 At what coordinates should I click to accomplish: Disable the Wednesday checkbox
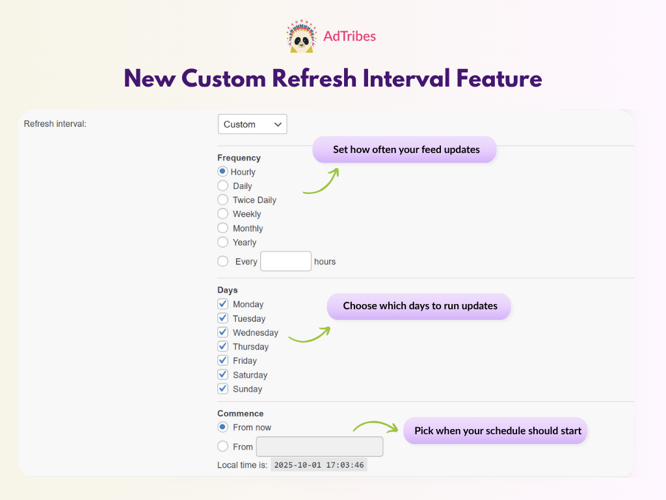(223, 332)
